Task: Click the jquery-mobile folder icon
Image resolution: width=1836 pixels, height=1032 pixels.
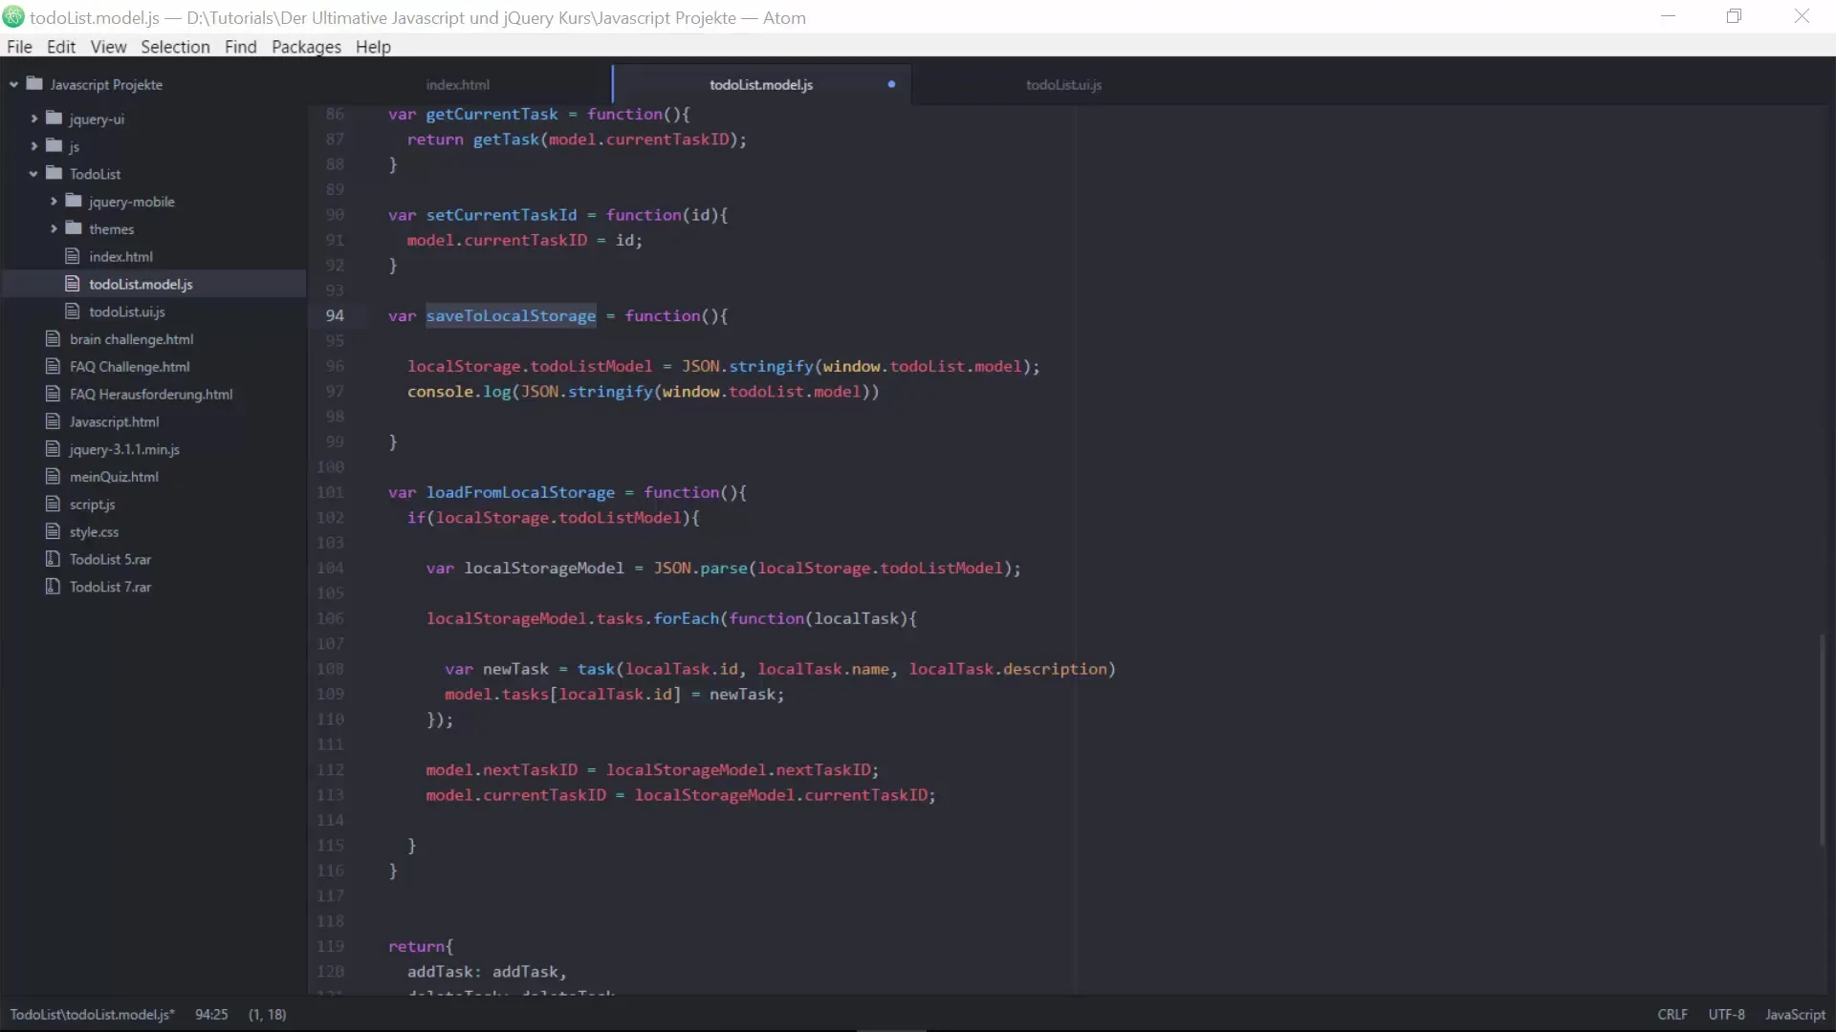Action: (74, 202)
